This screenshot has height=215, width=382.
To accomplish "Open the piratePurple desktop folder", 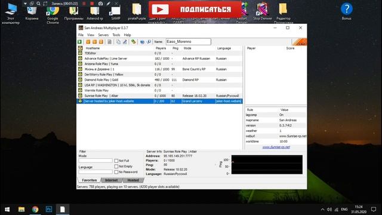I will (x=137, y=12).
